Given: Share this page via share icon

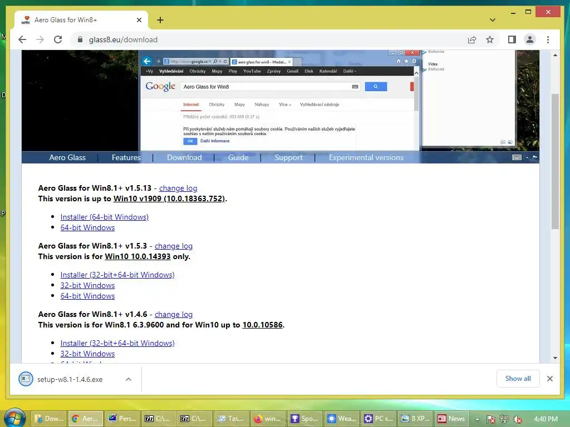Looking at the screenshot, I should (472, 39).
